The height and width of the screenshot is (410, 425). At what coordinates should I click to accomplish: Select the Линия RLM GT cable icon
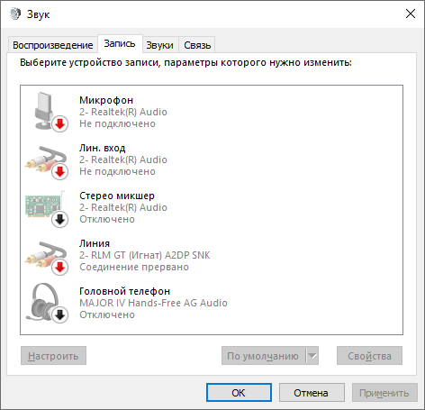click(47, 257)
